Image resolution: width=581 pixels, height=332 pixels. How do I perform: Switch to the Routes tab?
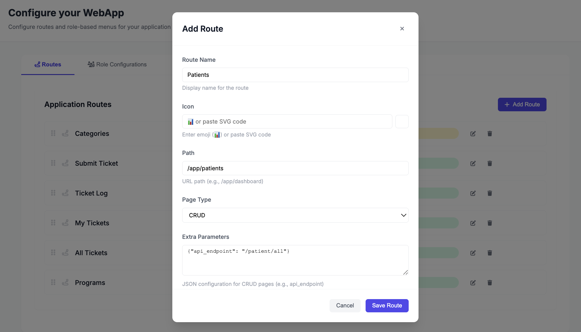coord(48,65)
